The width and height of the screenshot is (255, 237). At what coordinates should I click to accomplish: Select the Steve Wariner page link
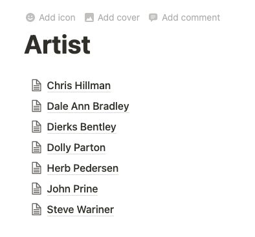(80, 210)
